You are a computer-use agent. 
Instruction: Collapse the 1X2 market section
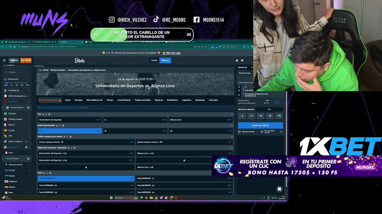[232, 114]
